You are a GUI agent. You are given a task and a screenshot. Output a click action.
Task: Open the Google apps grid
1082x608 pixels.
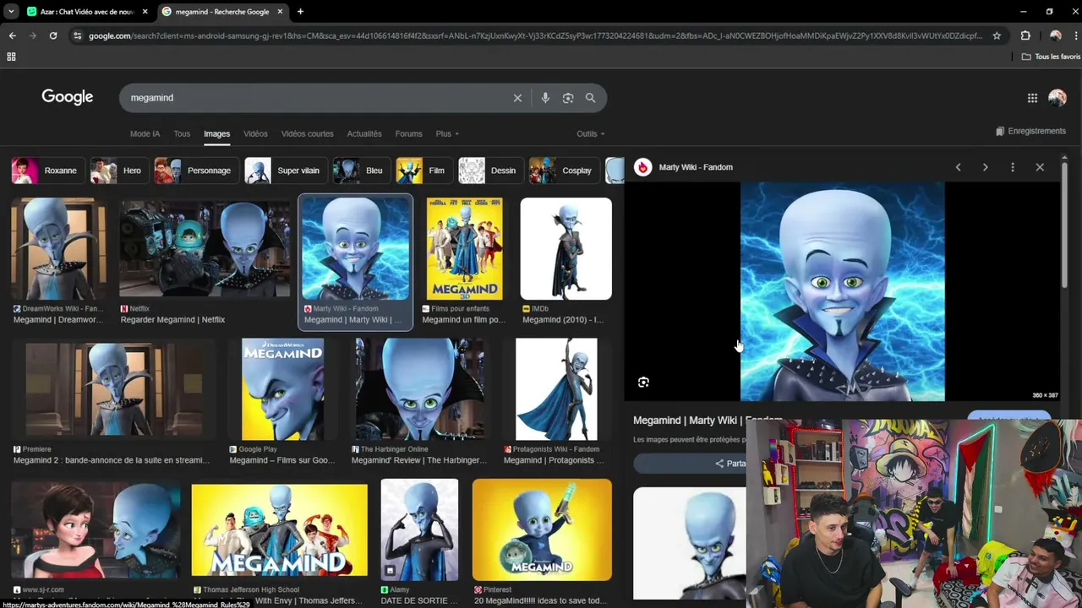coord(1032,98)
